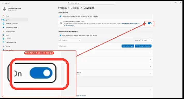184x99 pixels.
Task: Expand the app row ending in 'nection'
Action: [151, 73]
